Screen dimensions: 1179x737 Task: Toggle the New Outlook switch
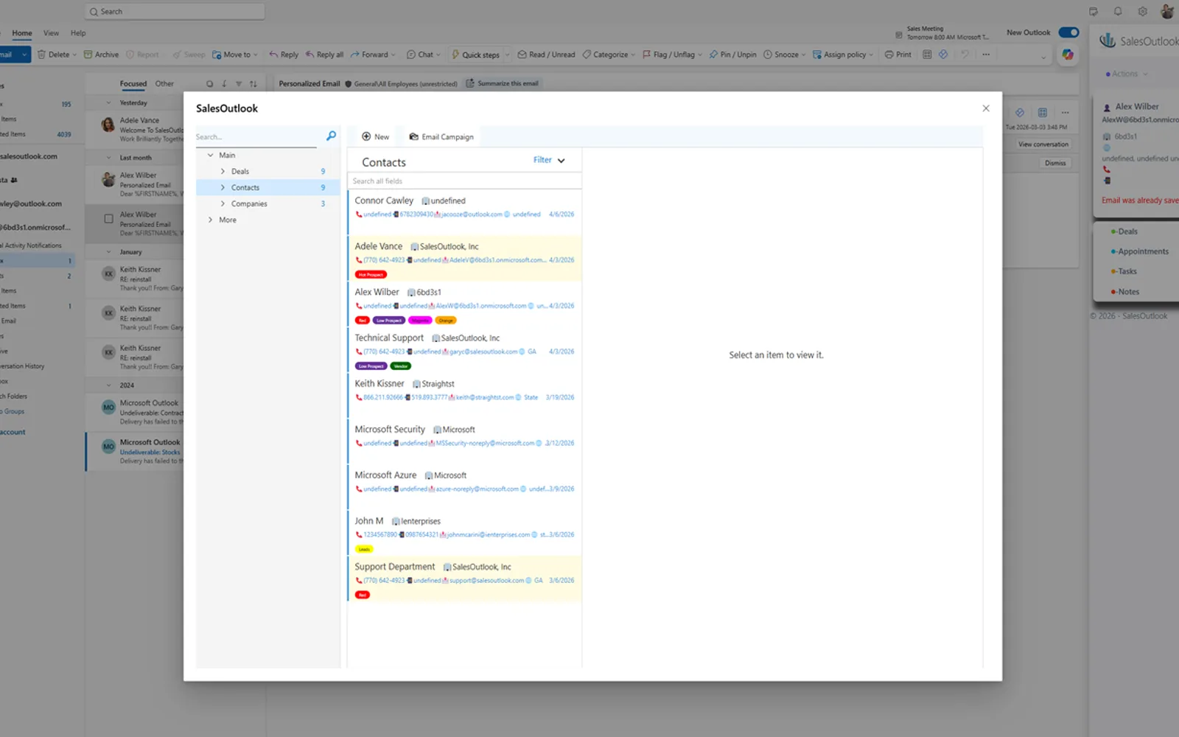tap(1068, 32)
